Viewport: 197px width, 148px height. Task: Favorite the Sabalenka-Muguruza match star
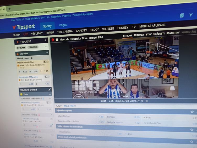(23, 121)
